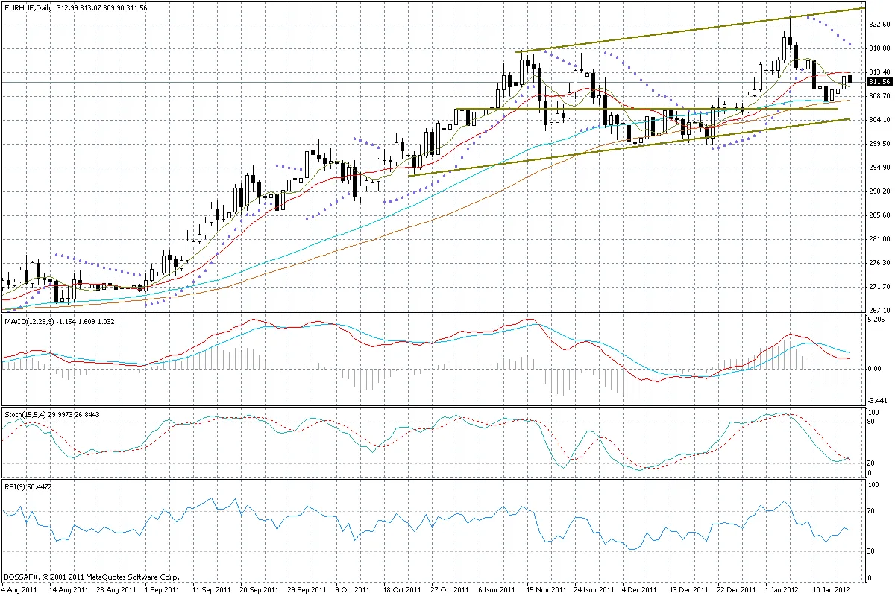Select the 4 Aug 2011 date label
895x596 pixels.
pos(19,589)
